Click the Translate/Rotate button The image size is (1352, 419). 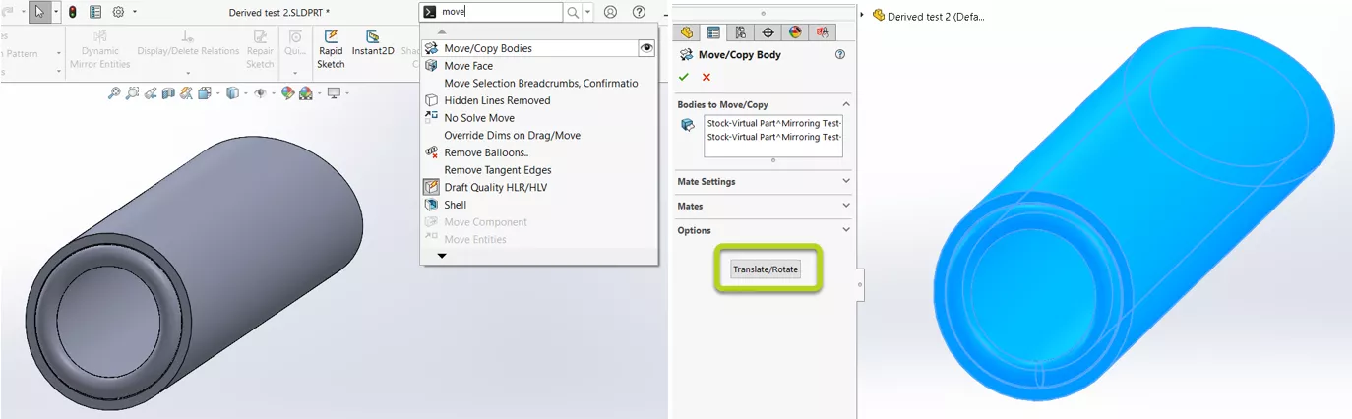766,269
